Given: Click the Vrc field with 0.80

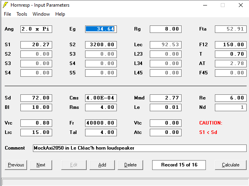Looking at the screenshot, I should tap(36, 123).
